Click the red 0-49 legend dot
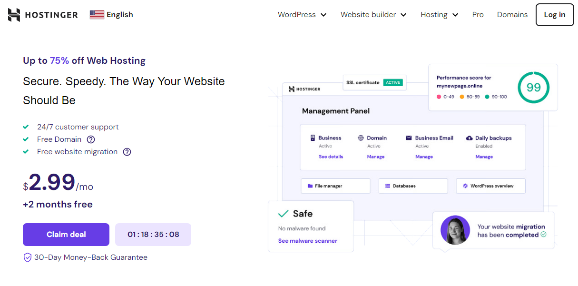The image size is (578, 286). [439, 97]
